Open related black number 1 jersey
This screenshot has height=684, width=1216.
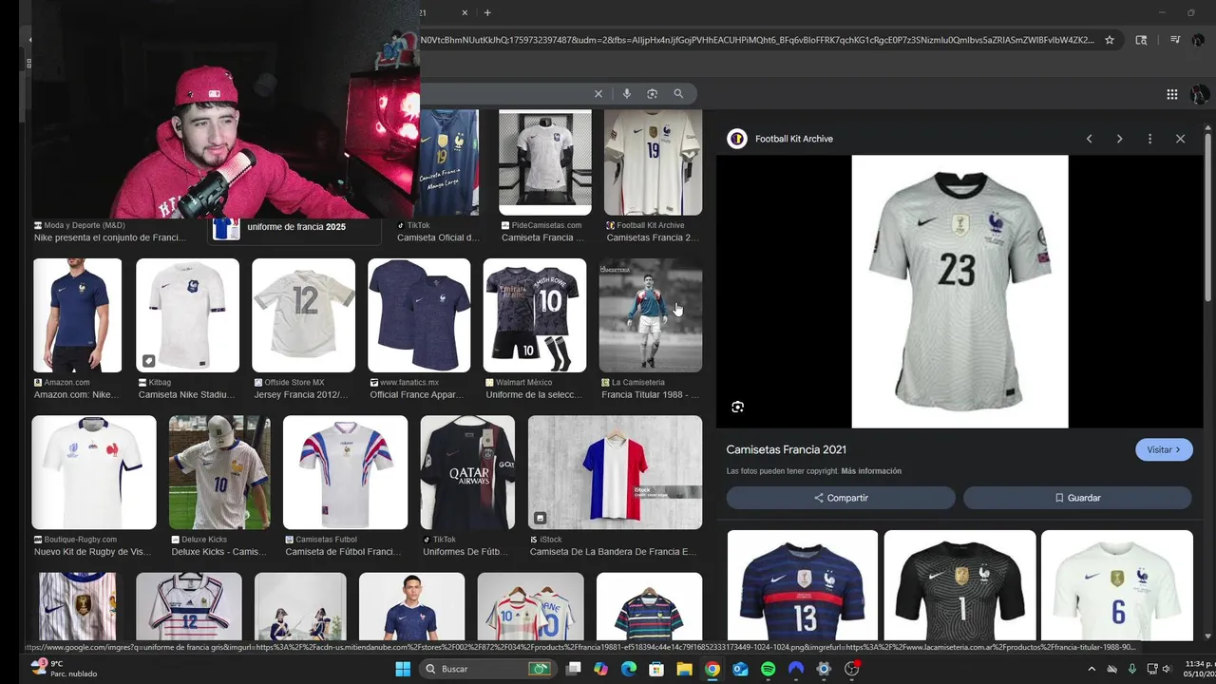coord(959,586)
